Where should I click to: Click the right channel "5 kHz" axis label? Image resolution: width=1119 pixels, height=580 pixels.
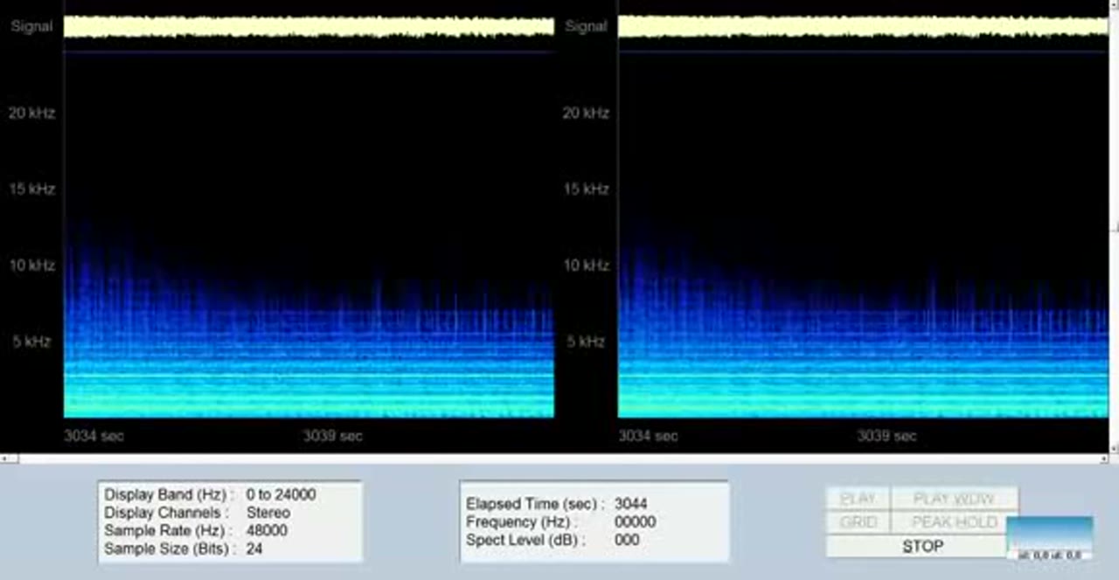pyautogui.click(x=585, y=342)
